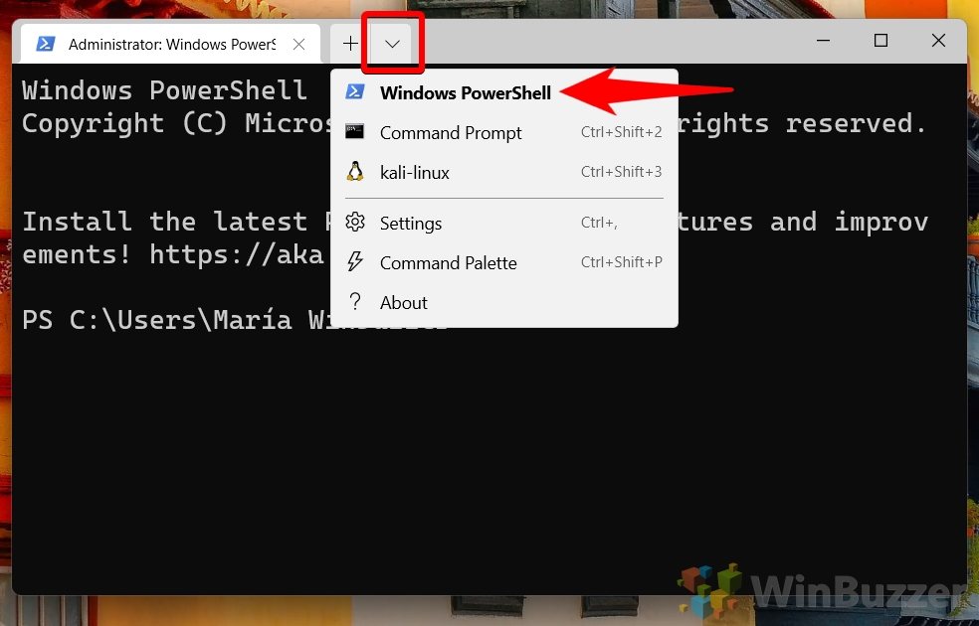Choose Windows PowerShell from the menu

[x=503, y=92]
